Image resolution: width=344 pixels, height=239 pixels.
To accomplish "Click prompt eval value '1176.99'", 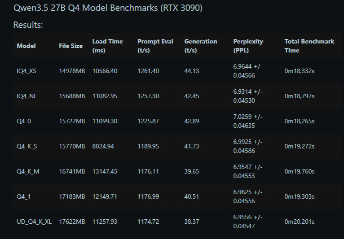I will (148, 196).
